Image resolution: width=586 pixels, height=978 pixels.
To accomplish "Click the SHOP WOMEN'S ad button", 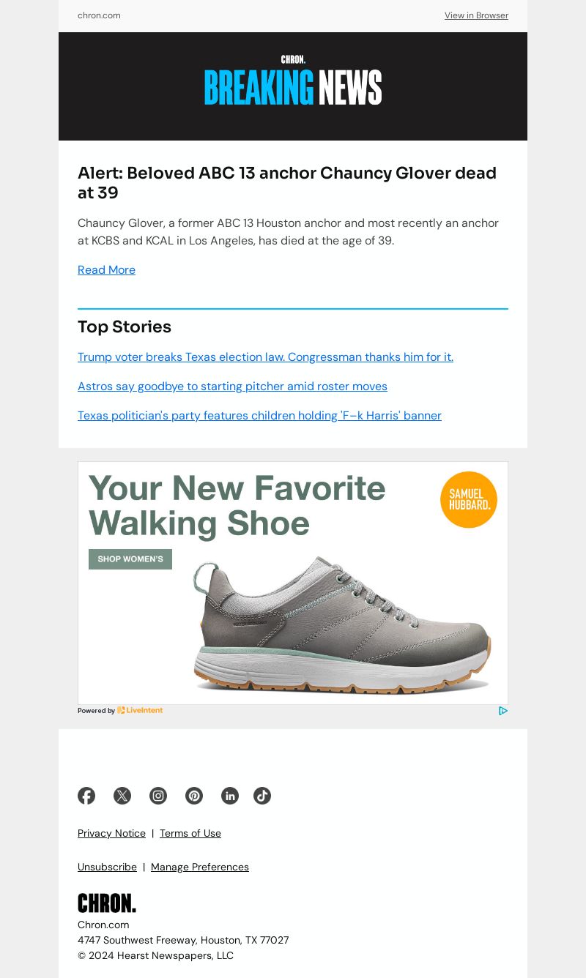I will [130, 559].
